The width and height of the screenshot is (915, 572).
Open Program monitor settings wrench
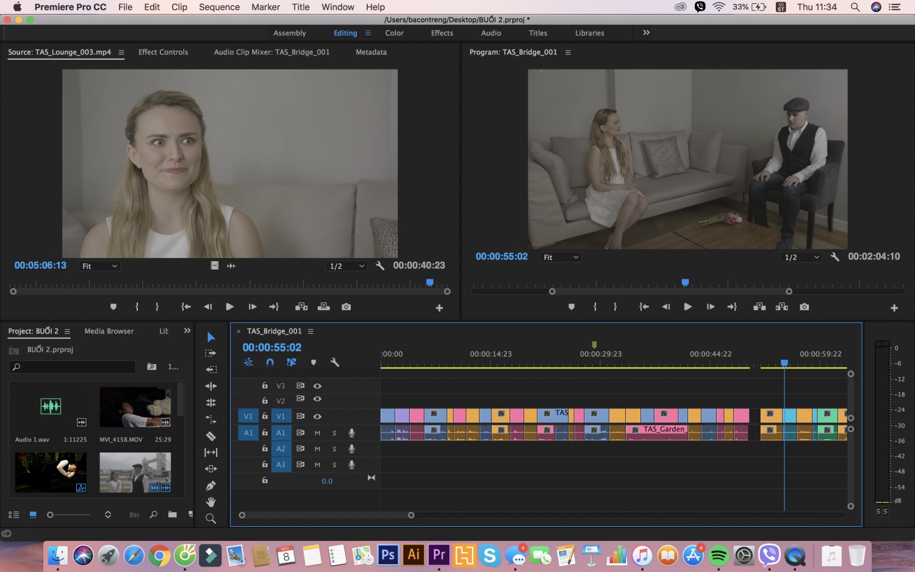point(835,257)
